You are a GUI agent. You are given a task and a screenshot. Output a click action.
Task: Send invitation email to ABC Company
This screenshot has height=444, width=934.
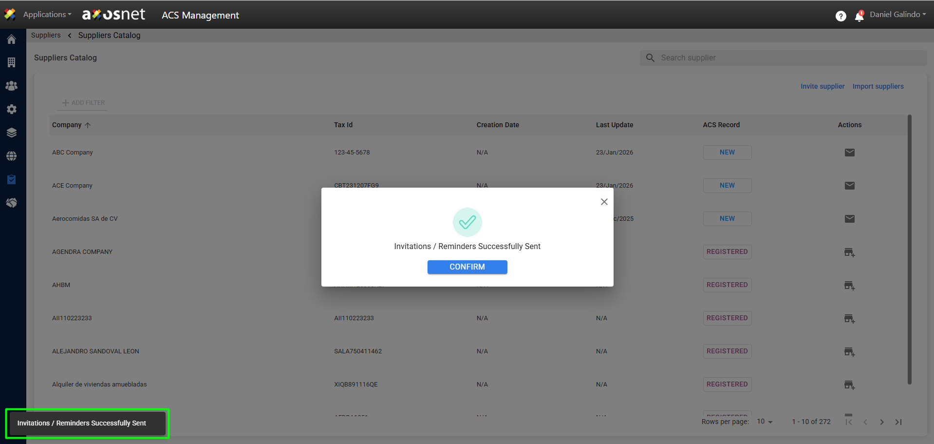point(849,153)
